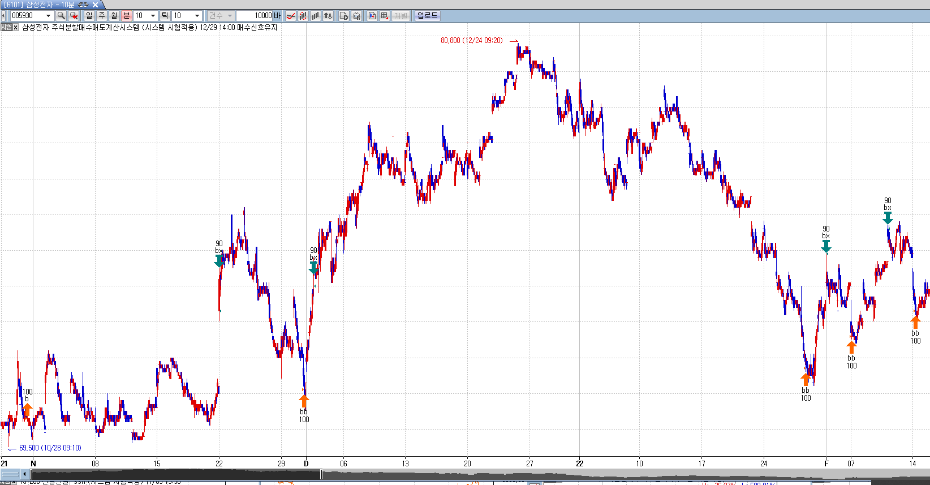Switch chart to weekly (주) period
Image resolution: width=930 pixels, height=485 pixels.
(x=102, y=16)
